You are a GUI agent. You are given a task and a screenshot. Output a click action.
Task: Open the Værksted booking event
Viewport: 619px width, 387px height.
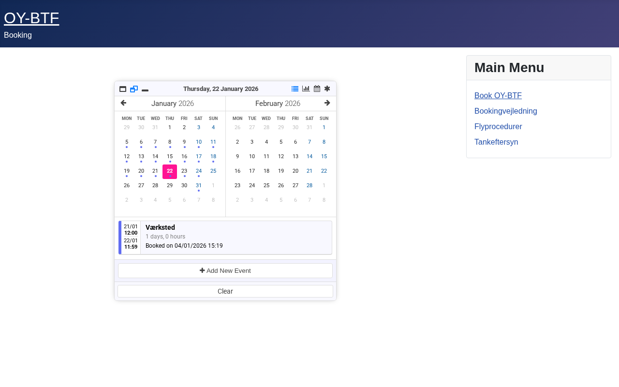[x=225, y=238]
